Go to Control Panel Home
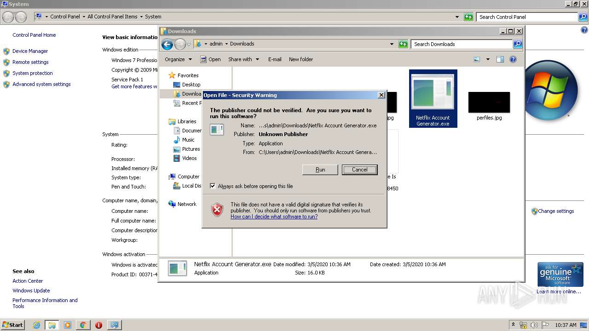This screenshot has width=589, height=331. 34,35
